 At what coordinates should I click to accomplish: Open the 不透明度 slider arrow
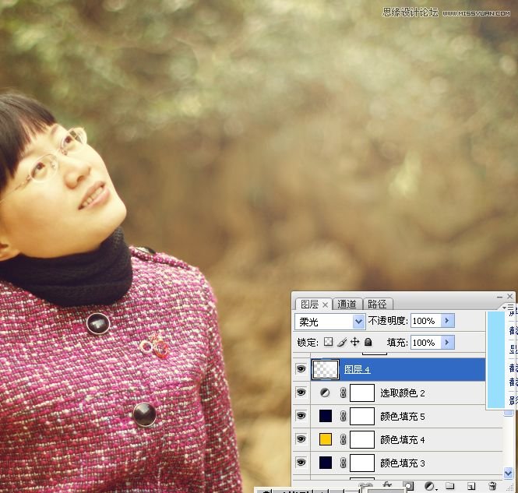click(x=447, y=321)
